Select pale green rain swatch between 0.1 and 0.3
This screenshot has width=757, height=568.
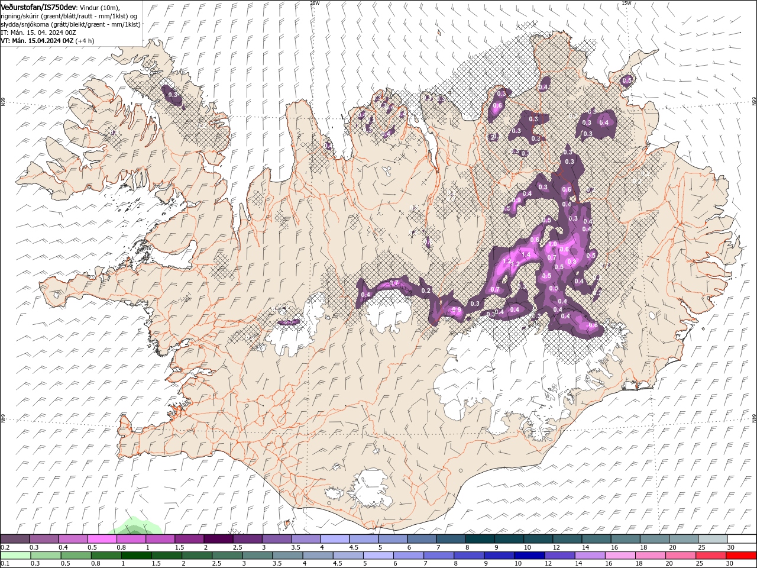pyautogui.click(x=15, y=556)
